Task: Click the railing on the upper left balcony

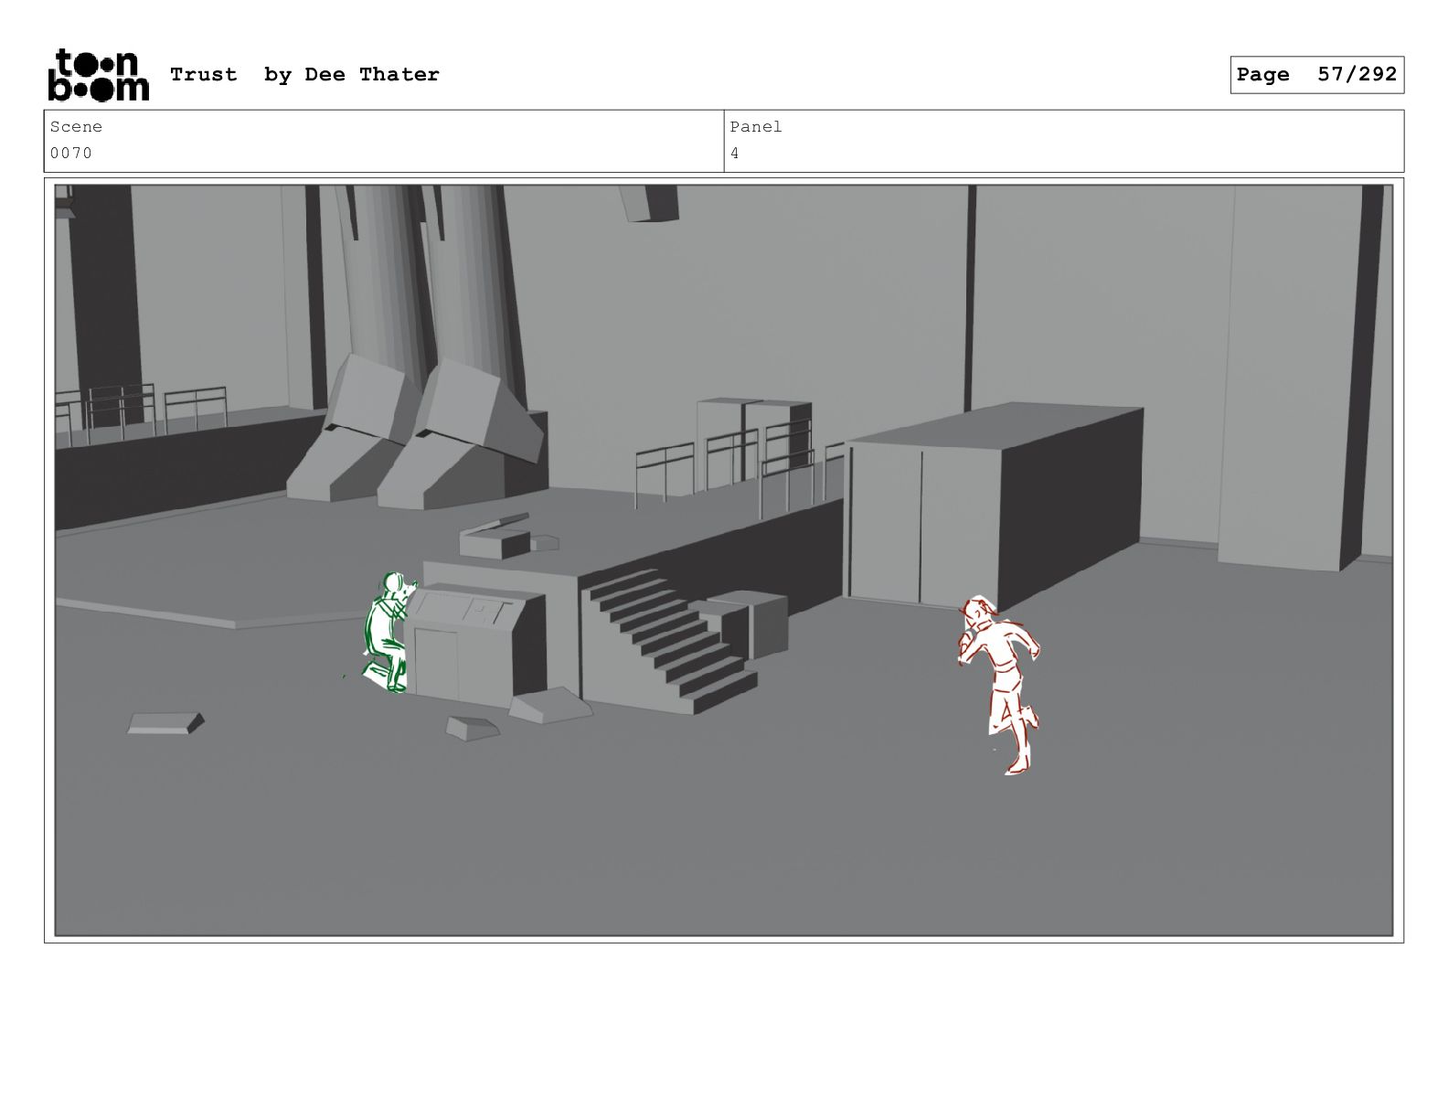Action: (x=137, y=407)
